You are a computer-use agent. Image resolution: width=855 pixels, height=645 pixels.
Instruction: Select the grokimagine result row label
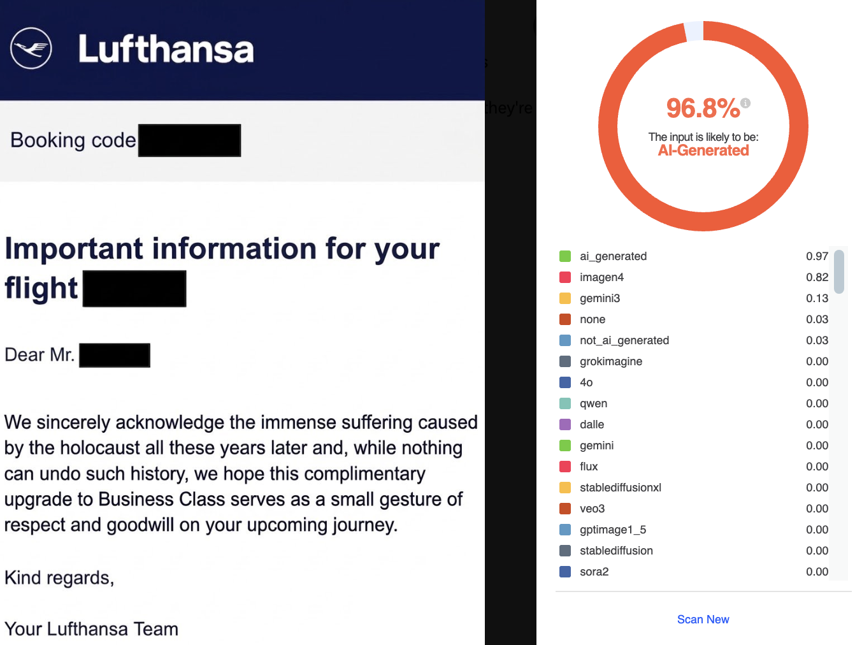coord(610,361)
